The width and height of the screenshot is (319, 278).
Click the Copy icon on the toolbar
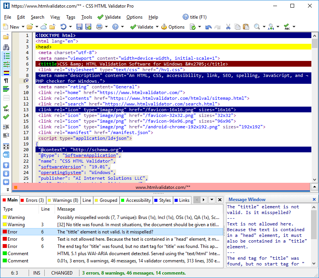point(238,27)
